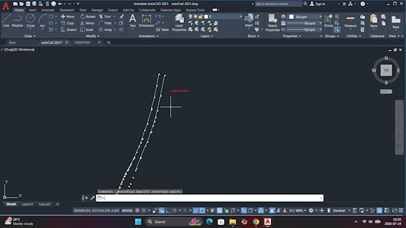Viewport: 406px width, 228px height.
Task: Open the Dimension tool
Action: pyautogui.click(x=146, y=21)
